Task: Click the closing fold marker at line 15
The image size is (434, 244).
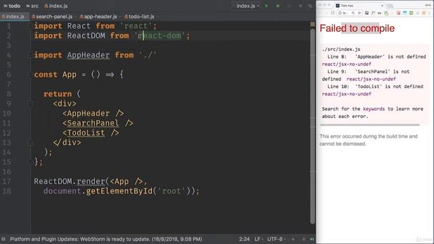Action: pos(31,162)
